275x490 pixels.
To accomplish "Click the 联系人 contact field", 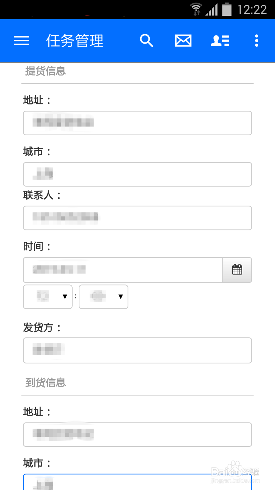I will pos(137,218).
